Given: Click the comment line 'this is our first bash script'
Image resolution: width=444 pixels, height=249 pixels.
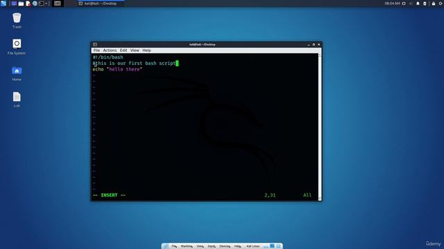Looking at the screenshot, I should pos(134,63).
